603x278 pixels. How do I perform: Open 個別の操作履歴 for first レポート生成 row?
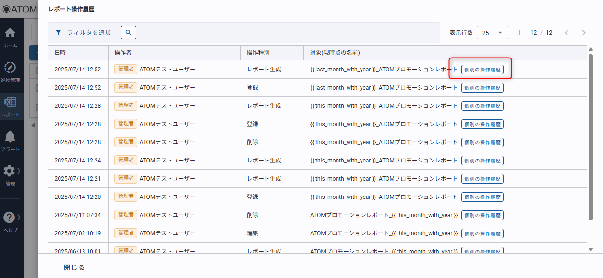pyautogui.click(x=482, y=69)
